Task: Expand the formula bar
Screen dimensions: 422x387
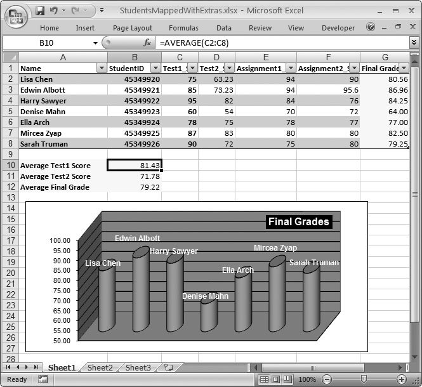Action: pos(414,43)
